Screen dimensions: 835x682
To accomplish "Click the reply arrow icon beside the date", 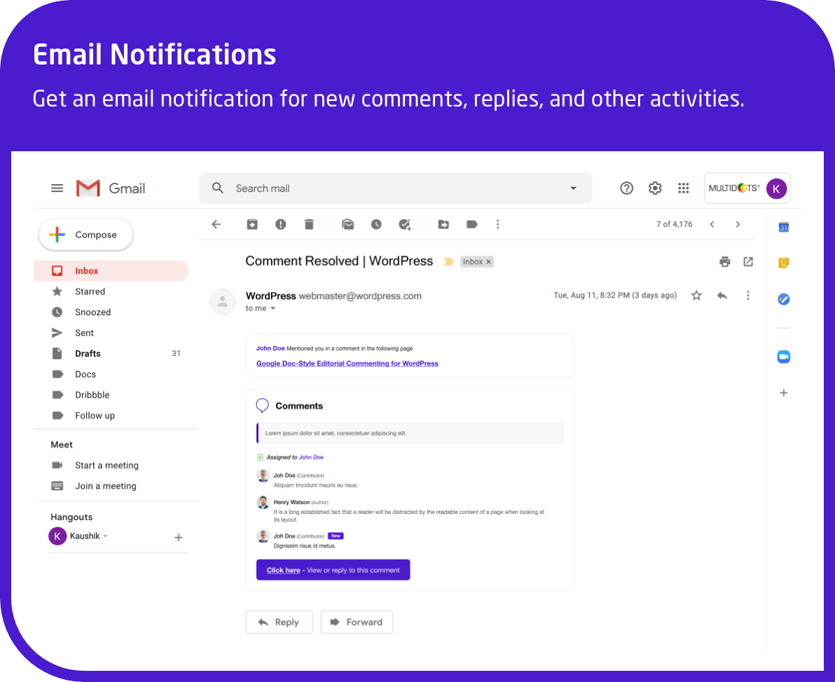I will [722, 295].
